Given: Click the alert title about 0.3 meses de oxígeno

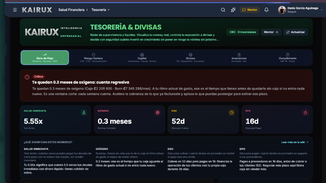Looking at the screenshot, I should (81, 82).
